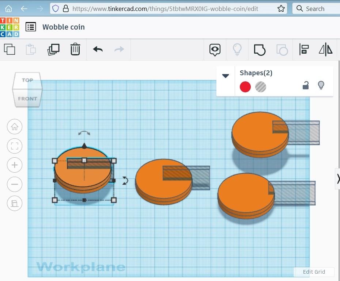The height and width of the screenshot is (281, 340).
Task: Click the Ungroup icon
Action: pos(282,50)
